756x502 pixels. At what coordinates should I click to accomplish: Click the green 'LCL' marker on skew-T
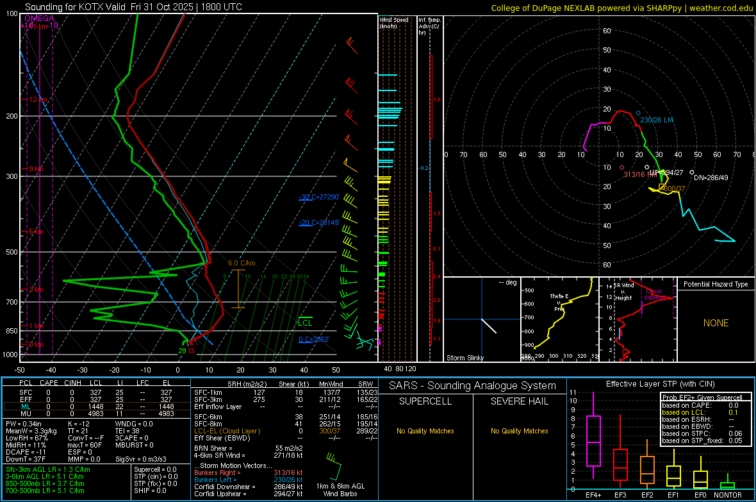click(x=305, y=322)
